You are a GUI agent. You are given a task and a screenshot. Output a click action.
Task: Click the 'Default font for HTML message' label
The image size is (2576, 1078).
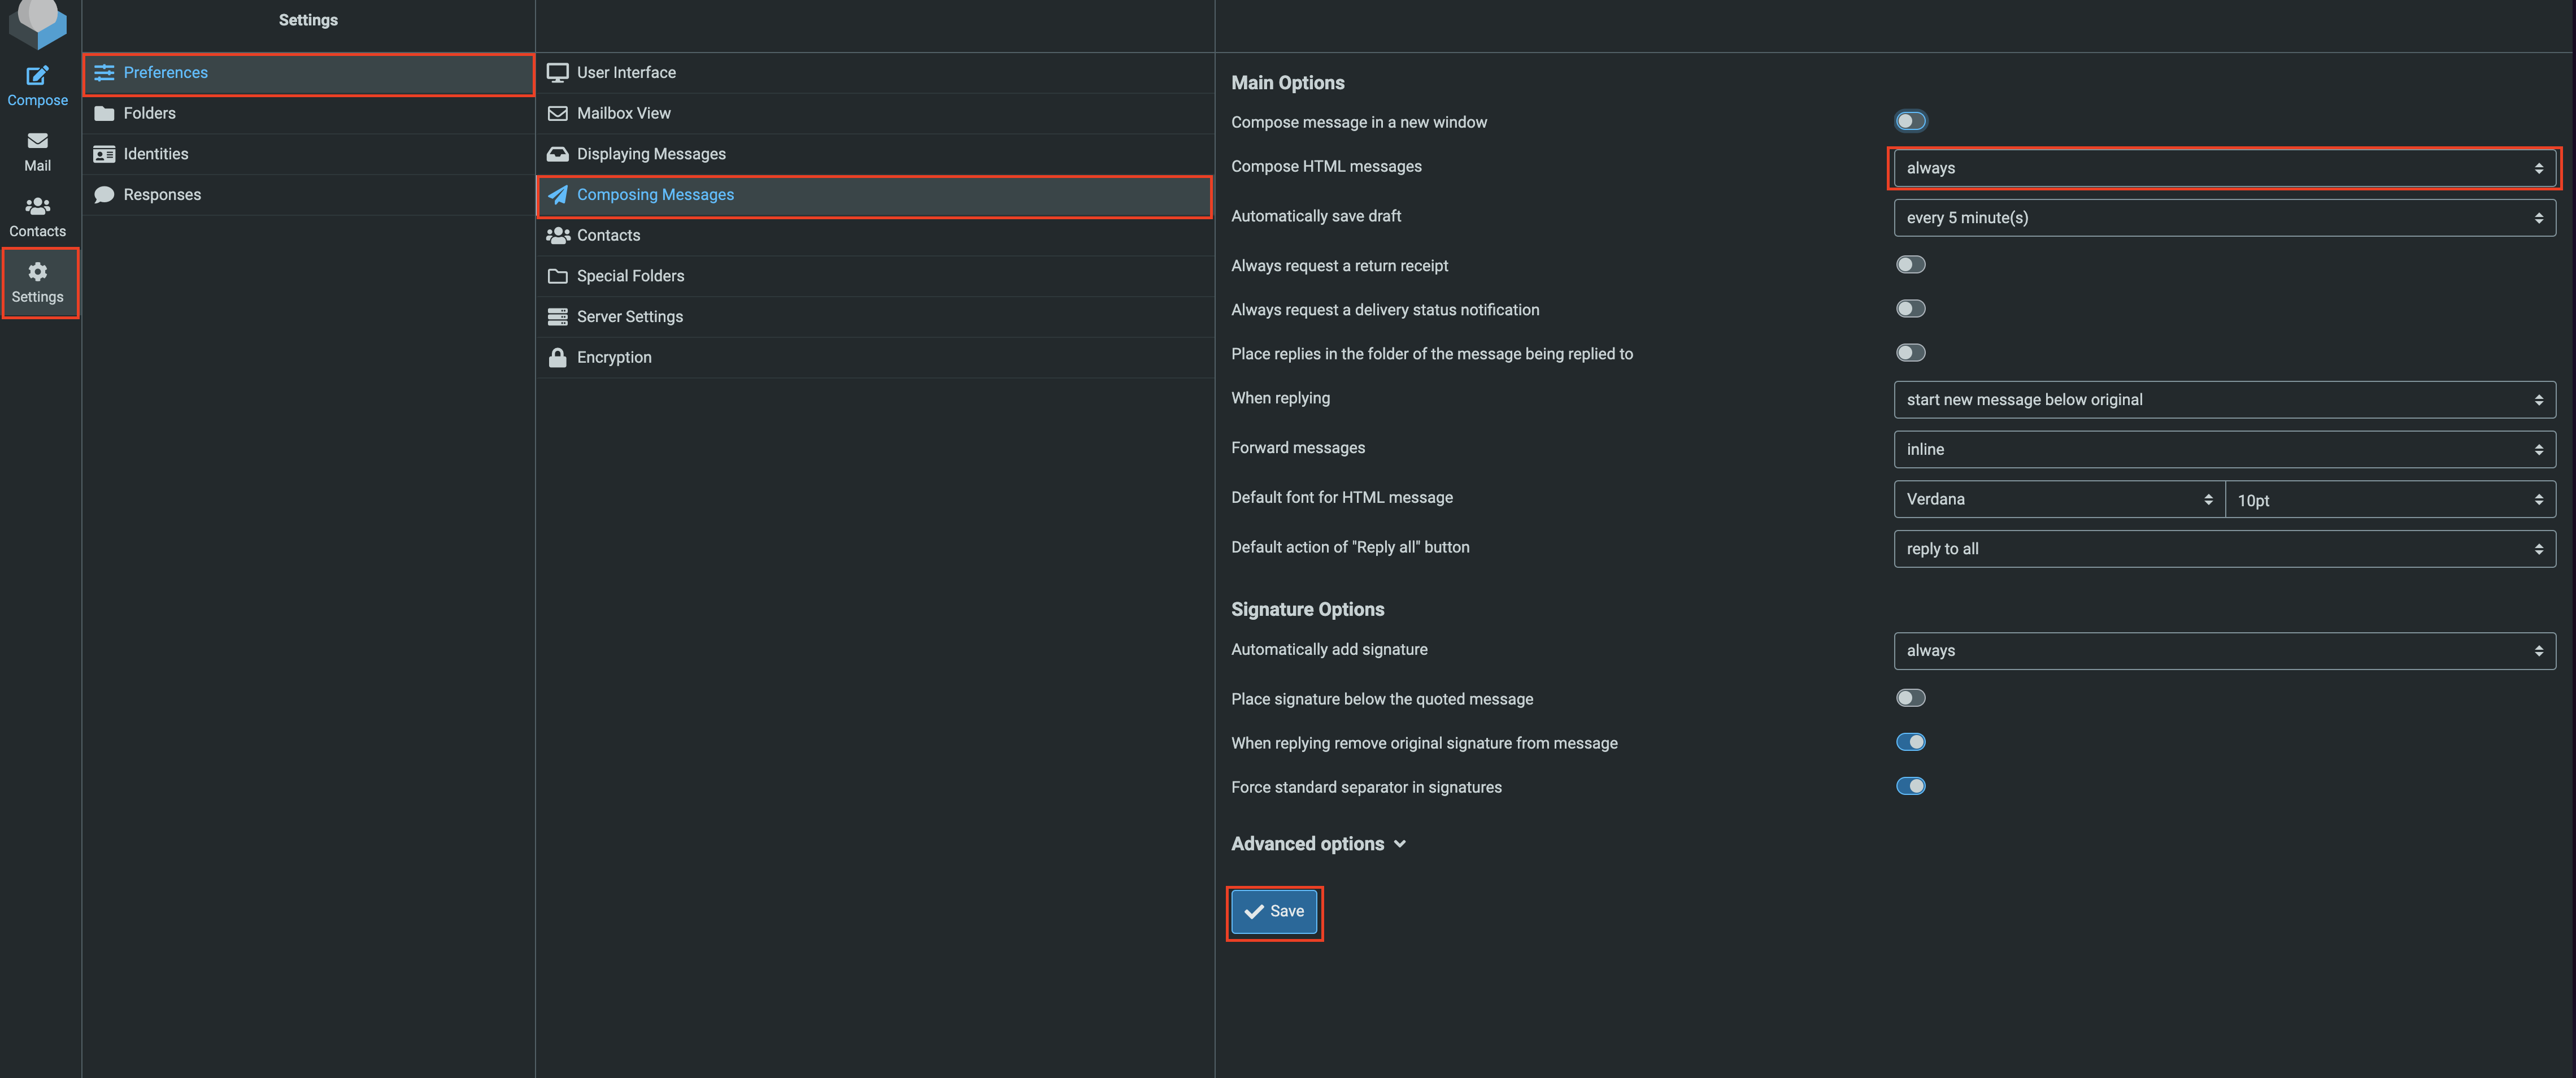pyautogui.click(x=1342, y=498)
